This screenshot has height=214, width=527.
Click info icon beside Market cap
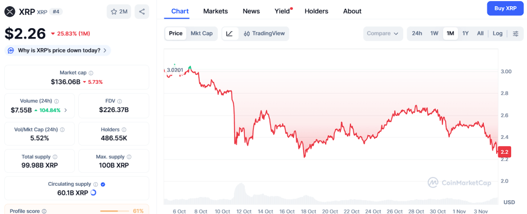click(x=91, y=73)
